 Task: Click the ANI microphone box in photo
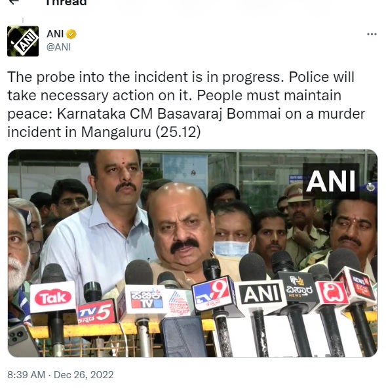click(261, 294)
